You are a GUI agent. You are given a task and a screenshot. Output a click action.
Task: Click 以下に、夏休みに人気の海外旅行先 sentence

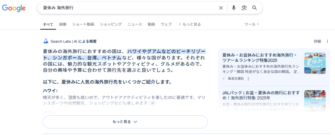point(107,82)
